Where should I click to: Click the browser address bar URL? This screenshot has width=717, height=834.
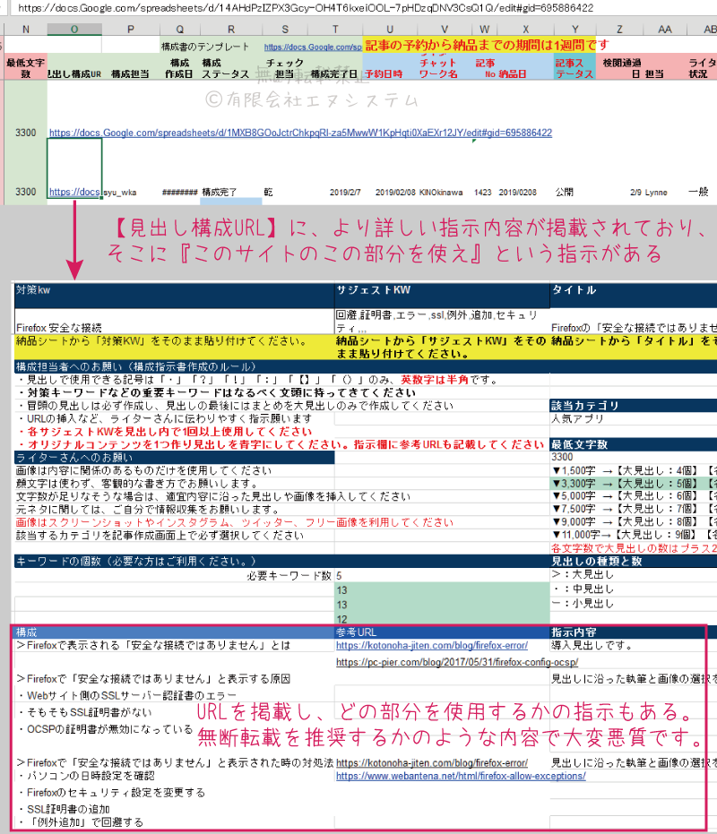(x=306, y=7)
